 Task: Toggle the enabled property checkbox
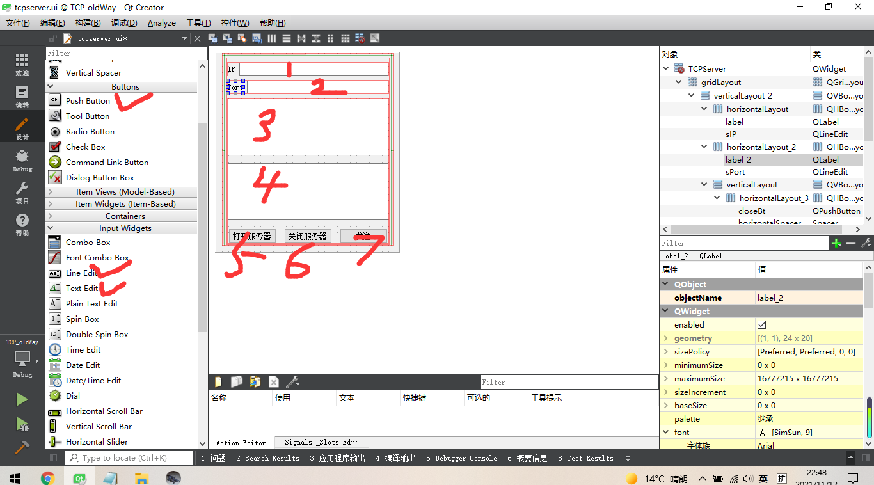(x=761, y=324)
